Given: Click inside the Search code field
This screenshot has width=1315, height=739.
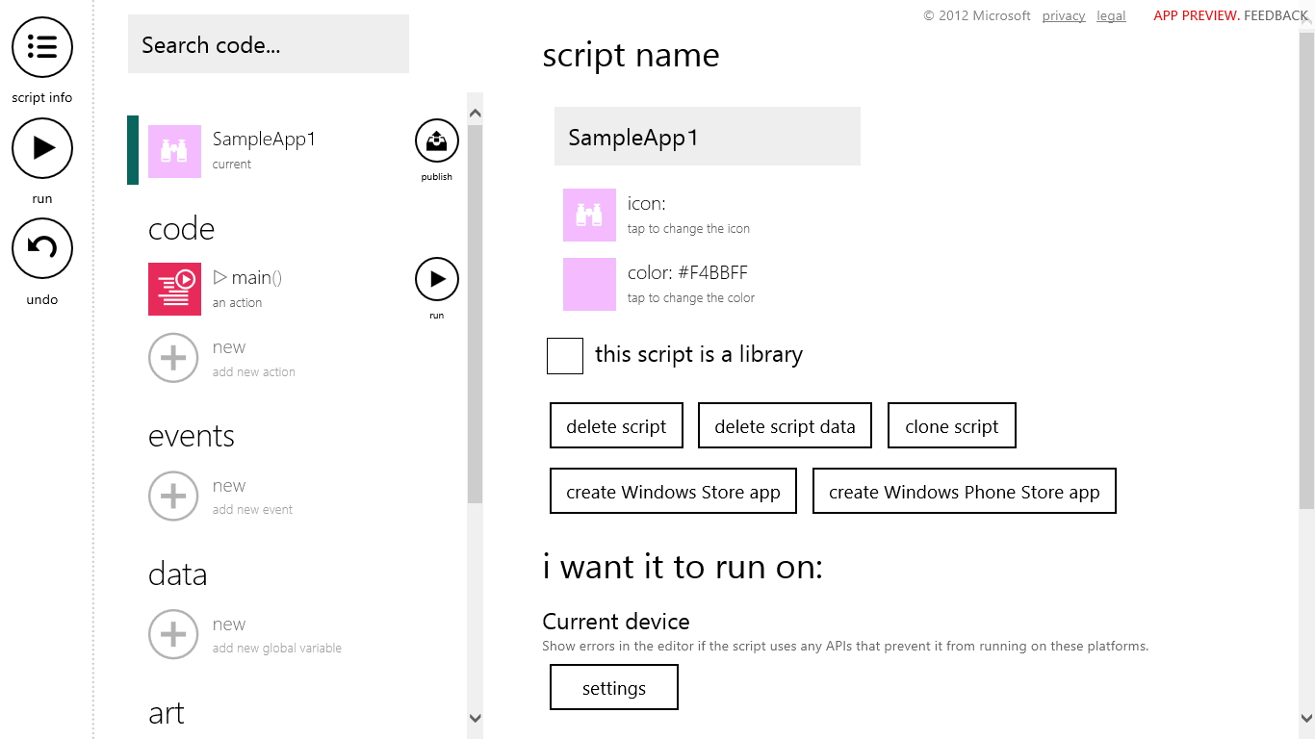Looking at the screenshot, I should coord(268,44).
